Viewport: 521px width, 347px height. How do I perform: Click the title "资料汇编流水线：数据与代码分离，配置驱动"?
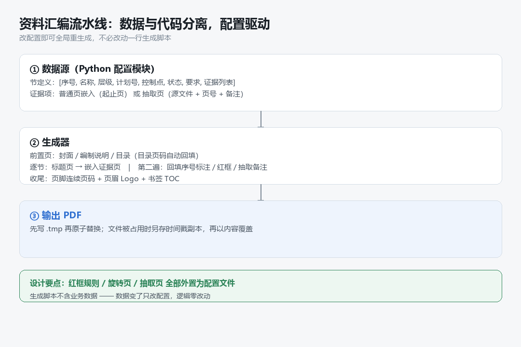tap(145, 24)
